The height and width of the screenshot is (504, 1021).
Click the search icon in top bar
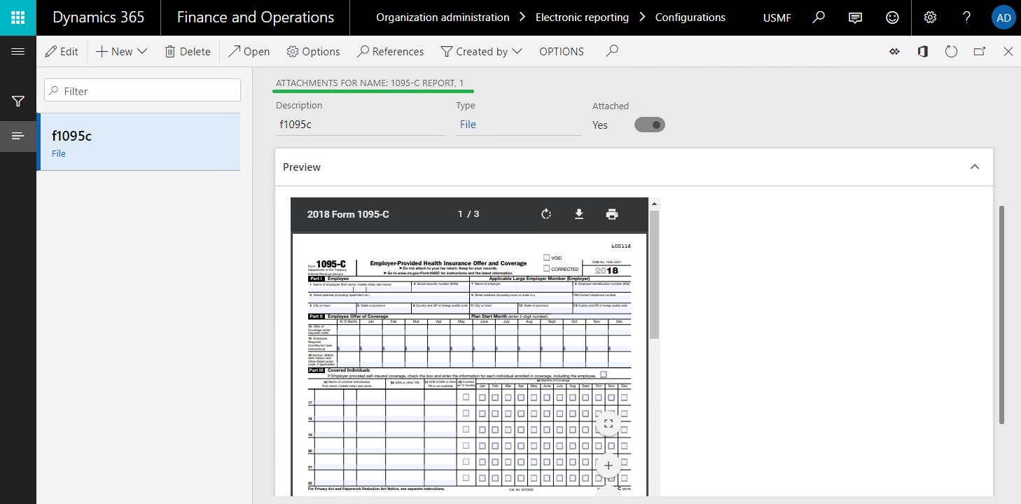click(818, 17)
